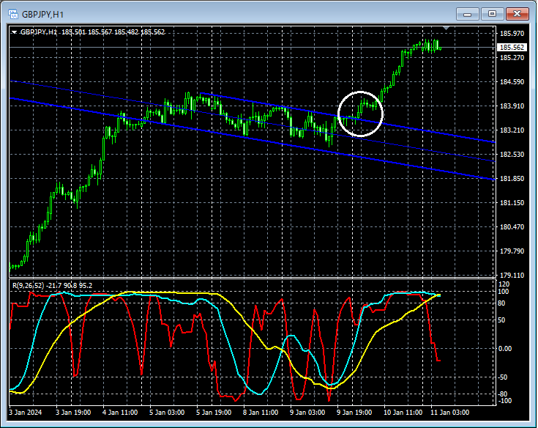538x428 pixels.
Task: Open the small triangle menu beside the GBPJPY,H1 chart label
Action: point(15,32)
